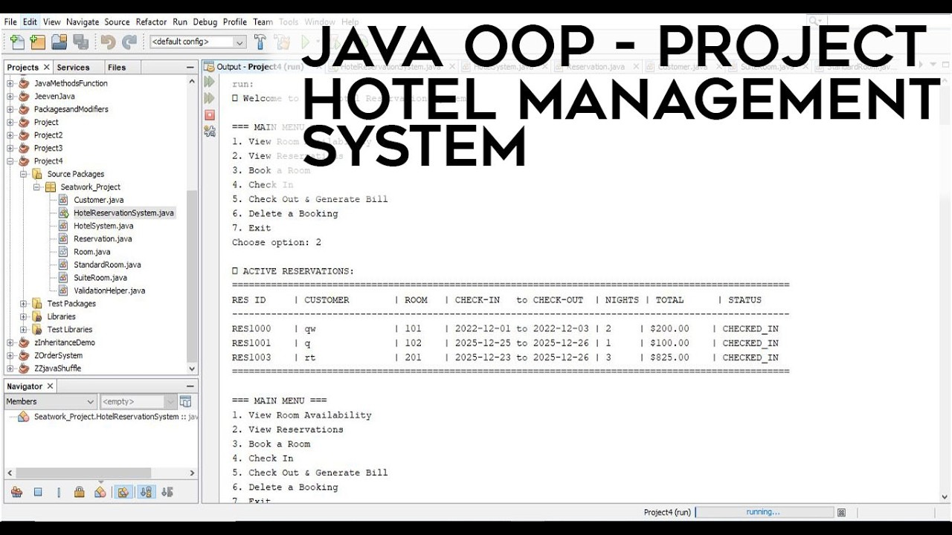952x535 pixels.
Task: Click the Output settings wrench icon
Action: [210, 131]
